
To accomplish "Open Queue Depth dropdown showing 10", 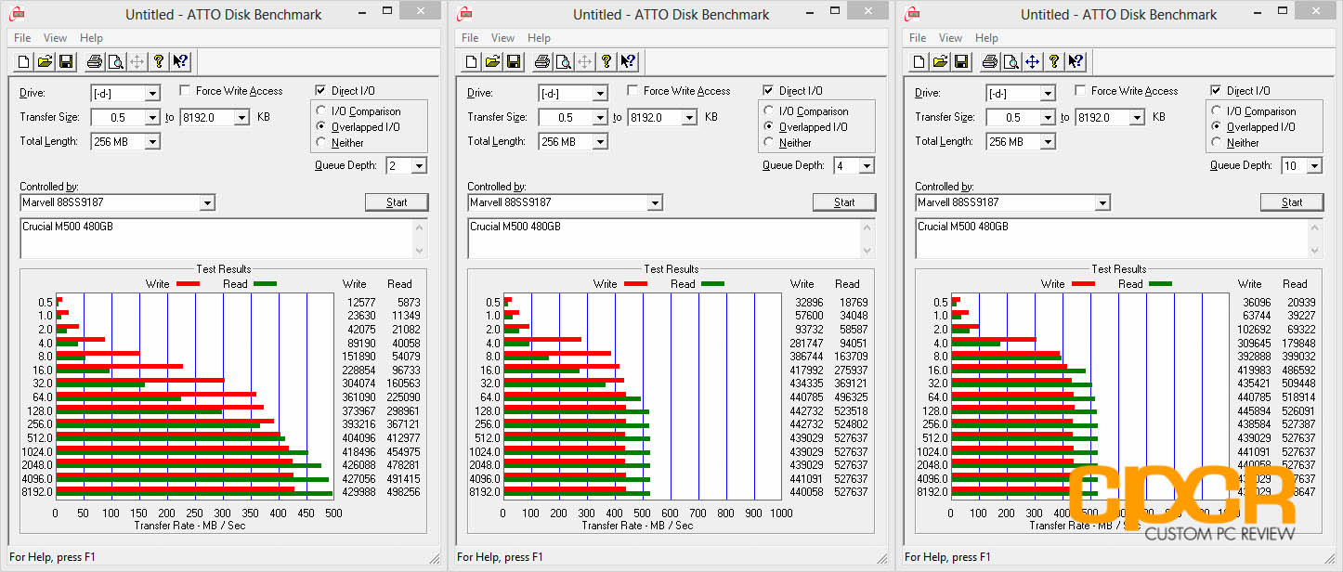I will tap(1314, 165).
